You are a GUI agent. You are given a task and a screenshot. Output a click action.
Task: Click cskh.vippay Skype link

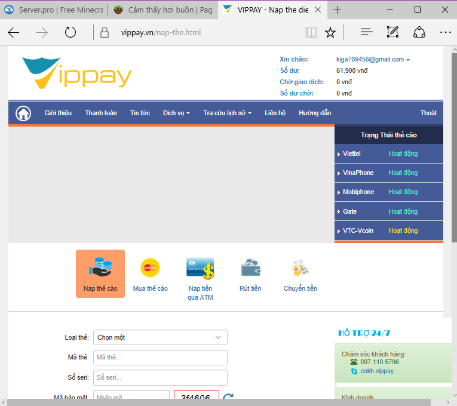click(x=377, y=371)
